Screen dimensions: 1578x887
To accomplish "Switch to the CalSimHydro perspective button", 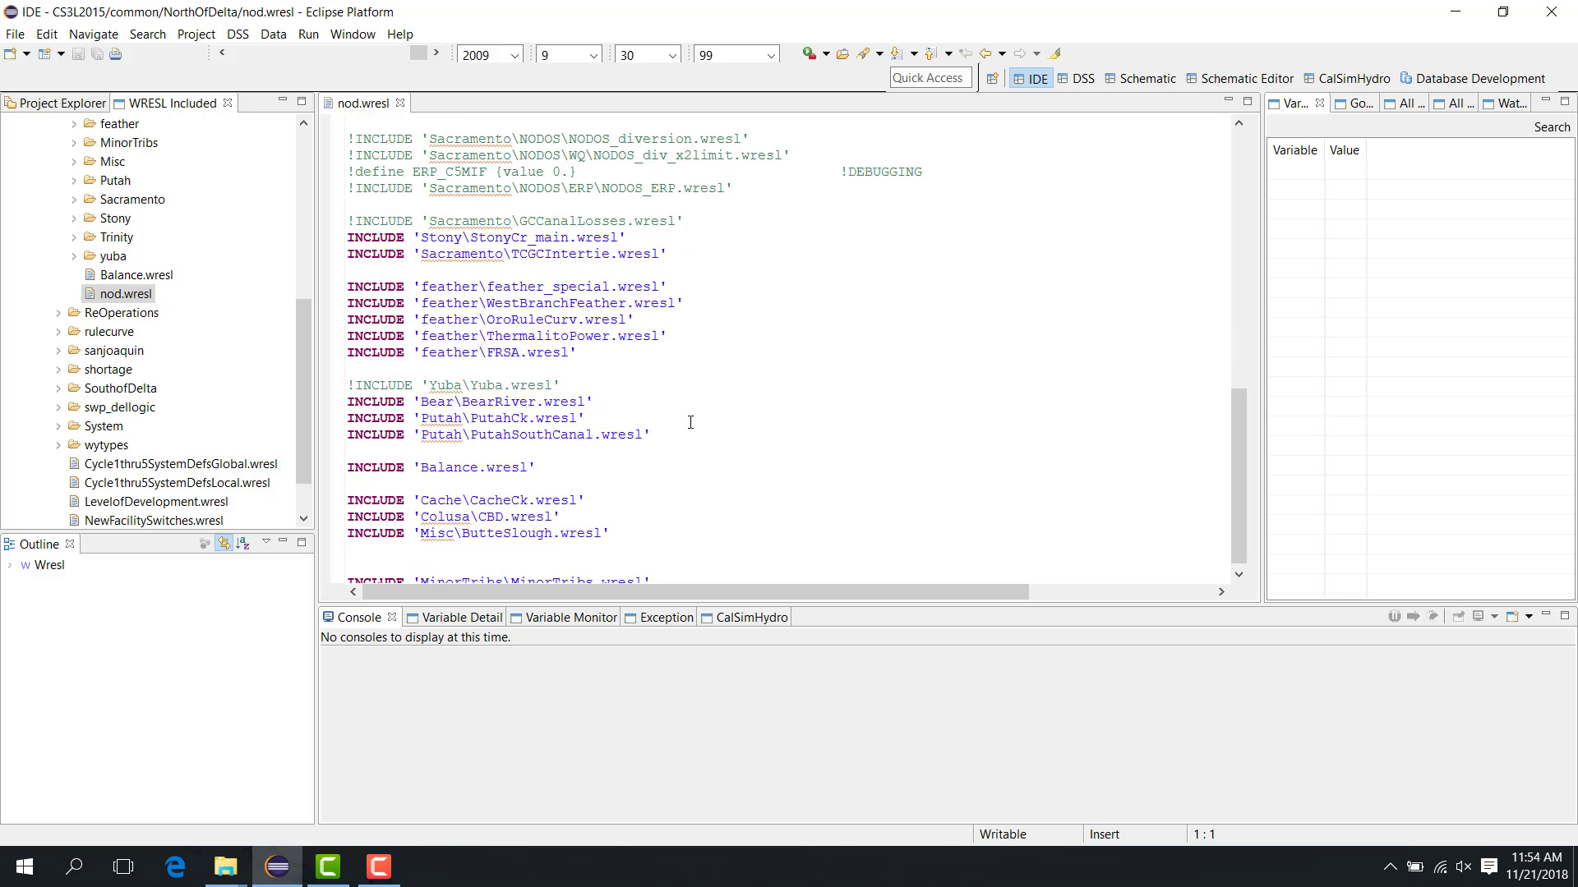I will 1347,79.
